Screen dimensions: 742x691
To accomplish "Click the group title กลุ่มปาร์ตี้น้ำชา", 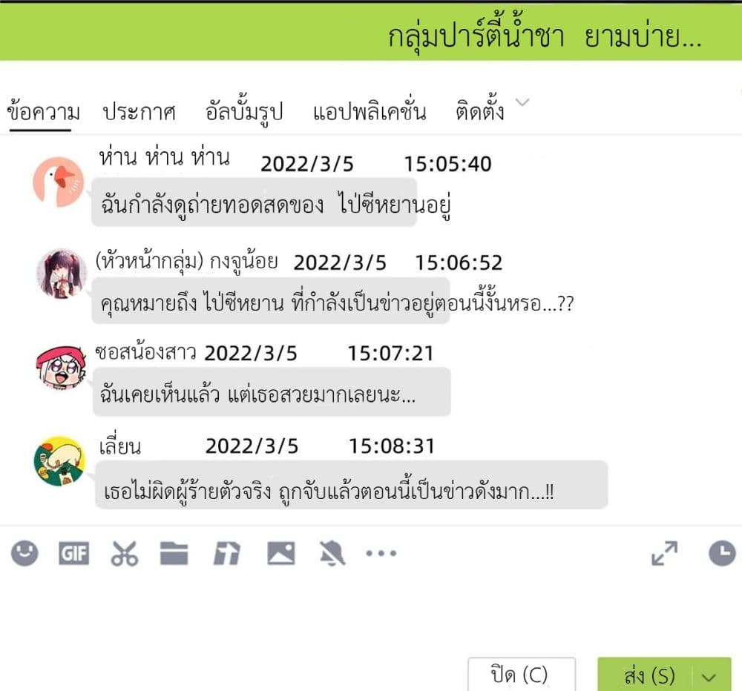I will coord(476,36).
